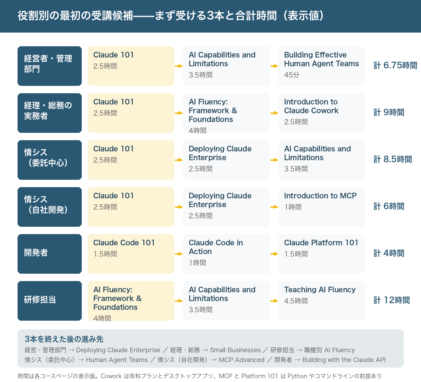The image size is (421, 382).
Task: Click the 計 9時間 total
Action: point(389,112)
